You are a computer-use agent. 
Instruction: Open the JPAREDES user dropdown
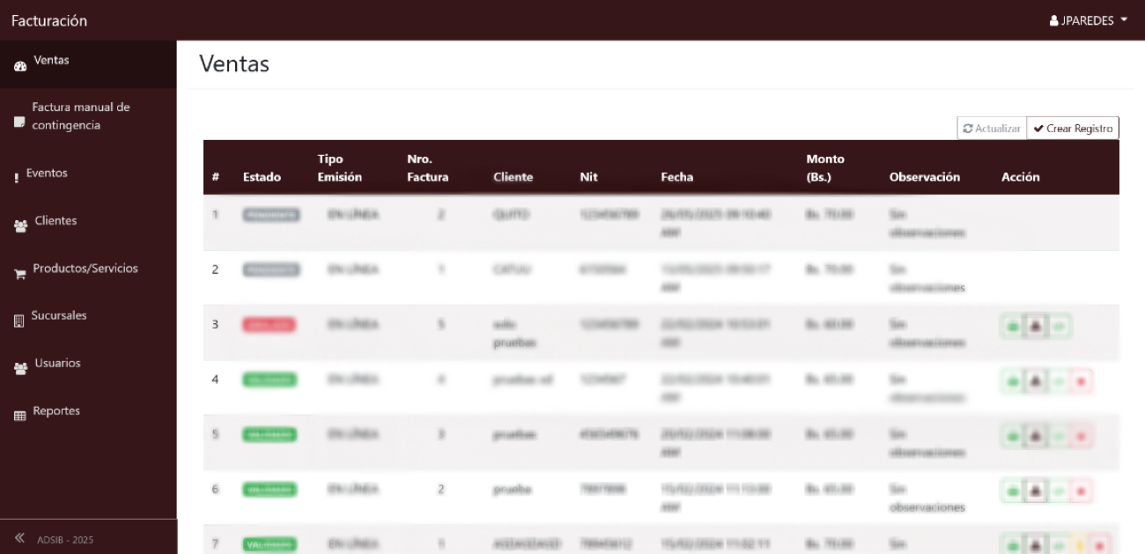point(1089,20)
